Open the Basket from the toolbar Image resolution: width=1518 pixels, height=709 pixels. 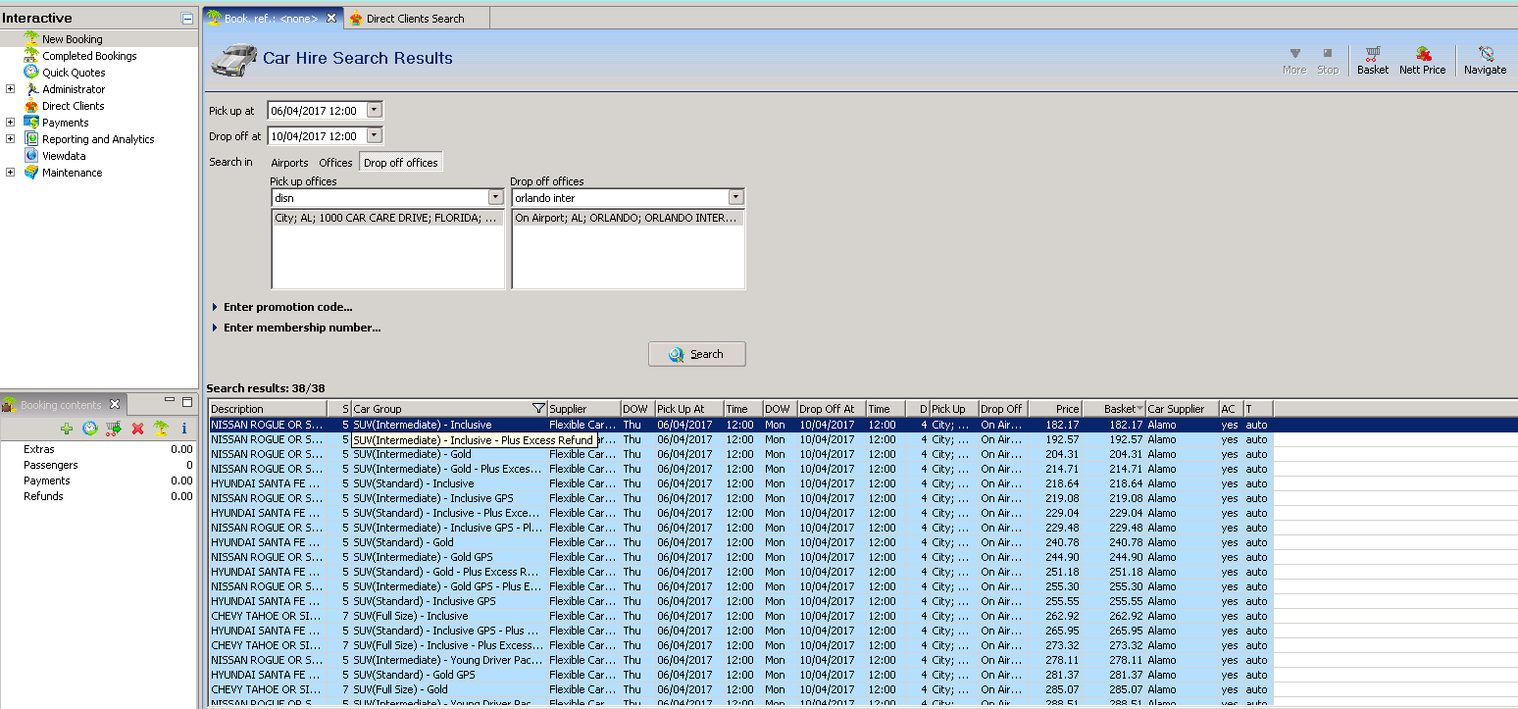pos(1372,60)
